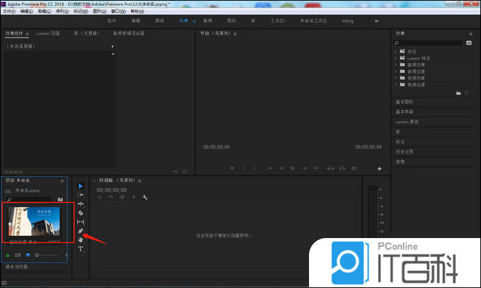Select the Selection arrow tool
Viewport: 481px width, 288px height.
pos(80,186)
